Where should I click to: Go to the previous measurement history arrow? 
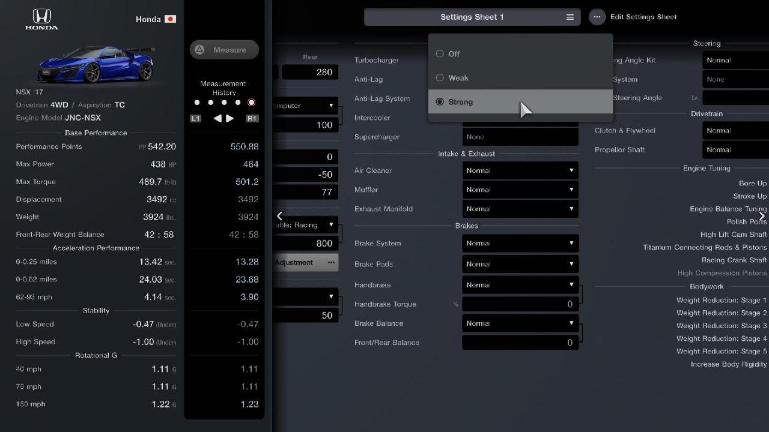217,119
